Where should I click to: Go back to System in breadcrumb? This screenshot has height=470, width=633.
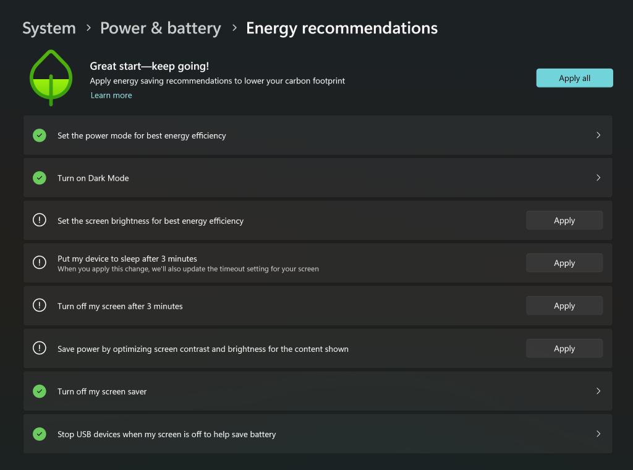pyautogui.click(x=49, y=28)
